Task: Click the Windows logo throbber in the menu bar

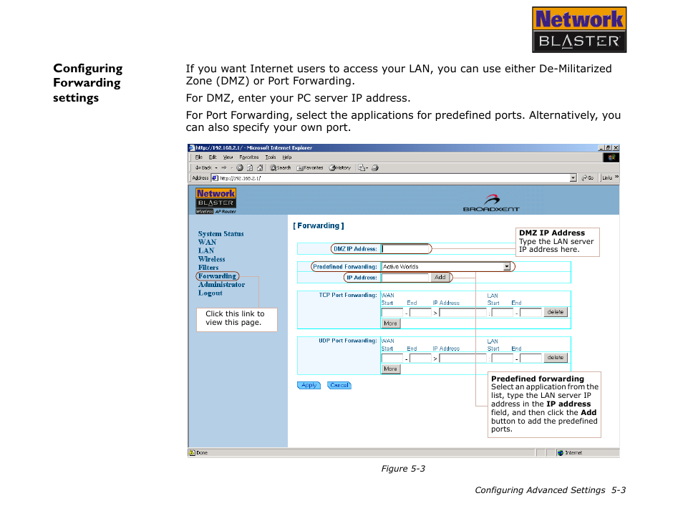Action: coord(611,157)
